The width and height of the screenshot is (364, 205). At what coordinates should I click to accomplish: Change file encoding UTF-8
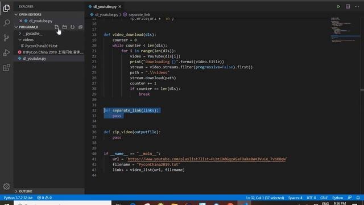pyautogui.click(x=311, y=198)
